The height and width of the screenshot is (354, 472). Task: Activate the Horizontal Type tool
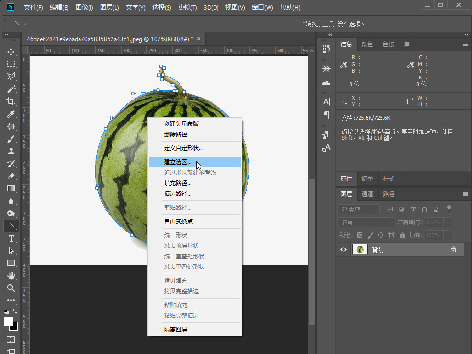(11, 238)
